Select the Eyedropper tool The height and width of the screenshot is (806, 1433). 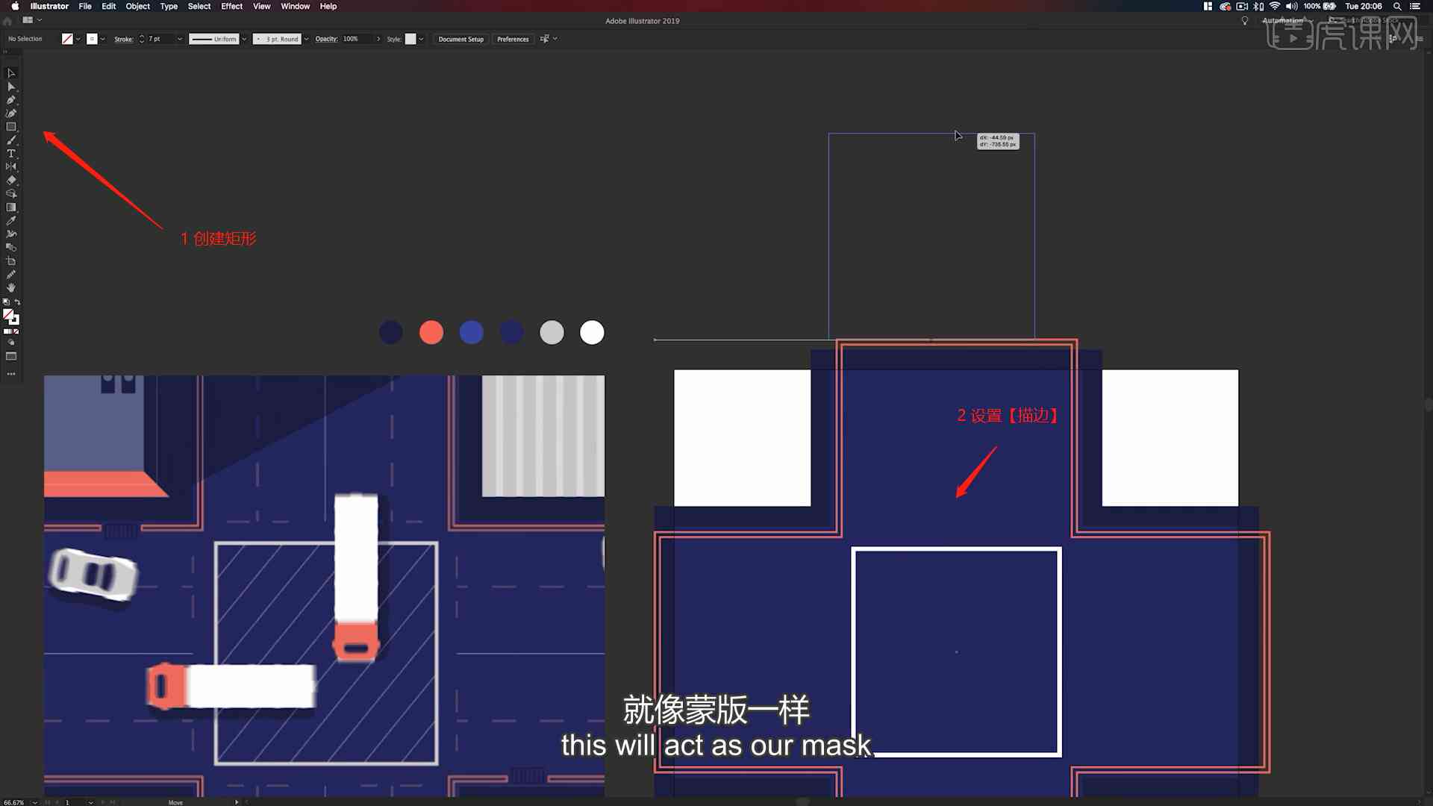click(11, 221)
